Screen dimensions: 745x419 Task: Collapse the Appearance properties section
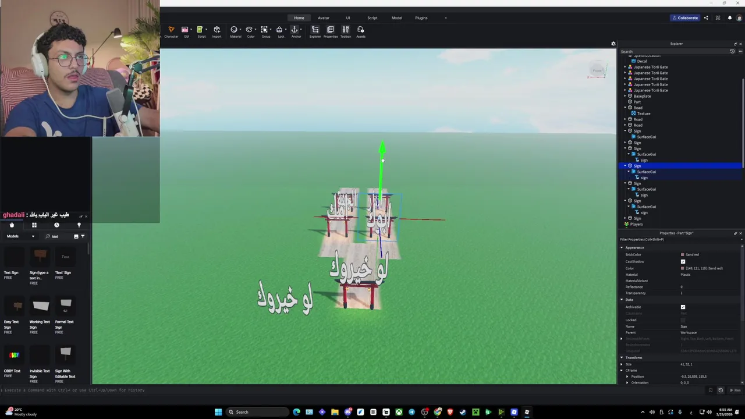(622, 248)
